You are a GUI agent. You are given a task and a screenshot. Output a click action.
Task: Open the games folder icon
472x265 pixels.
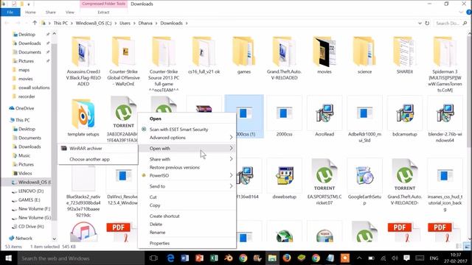[244, 52]
